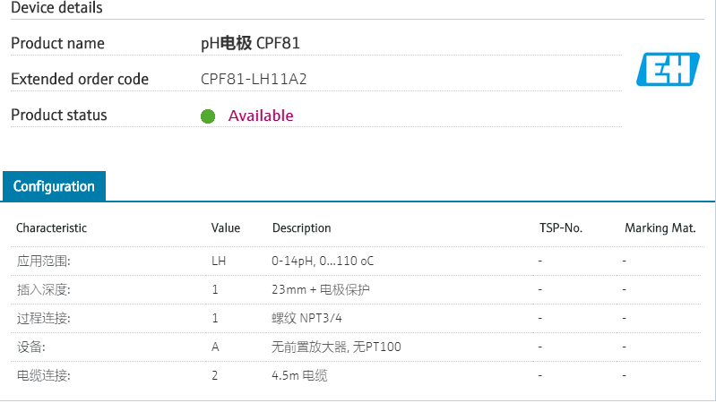
Task: Select the extended order code CPF81-LH11A2
Action: 254,79
